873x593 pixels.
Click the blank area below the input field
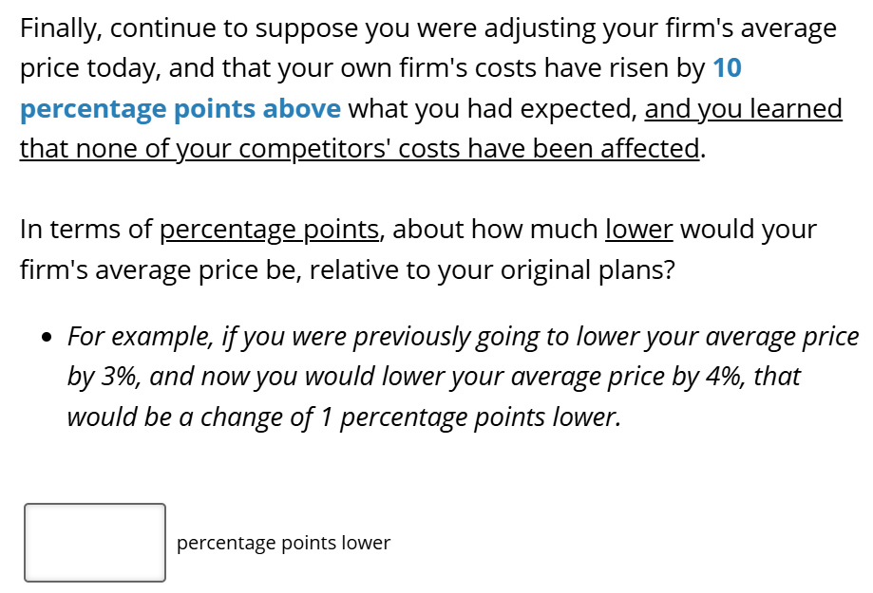(94, 586)
